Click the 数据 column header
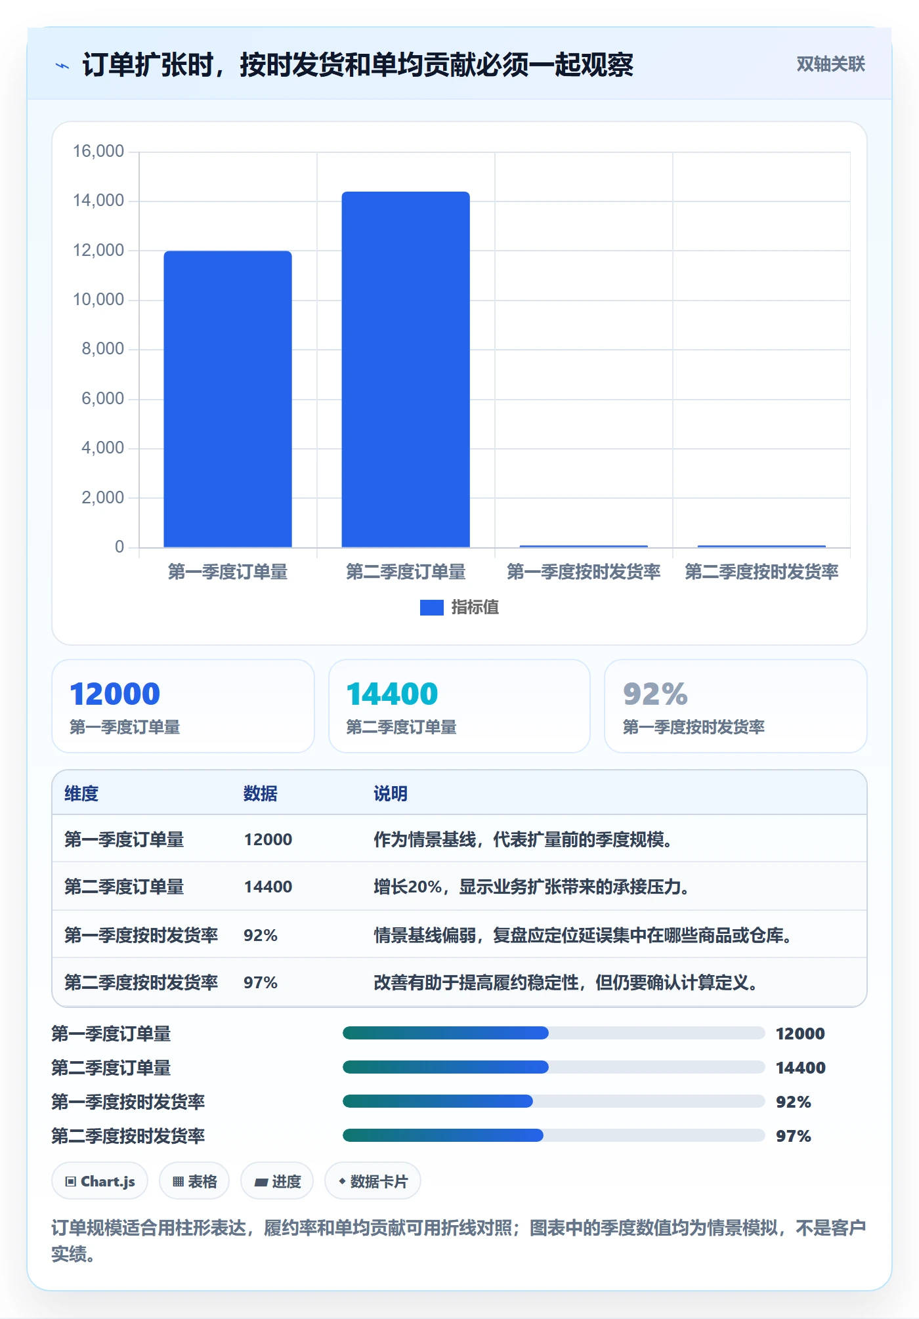This screenshot has width=919, height=1319. click(261, 793)
